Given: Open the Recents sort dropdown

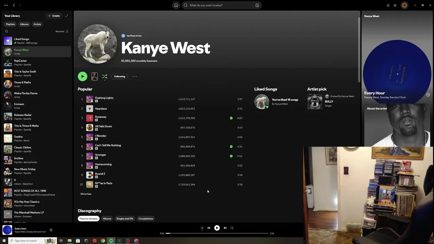Looking at the screenshot, I should point(62,31).
